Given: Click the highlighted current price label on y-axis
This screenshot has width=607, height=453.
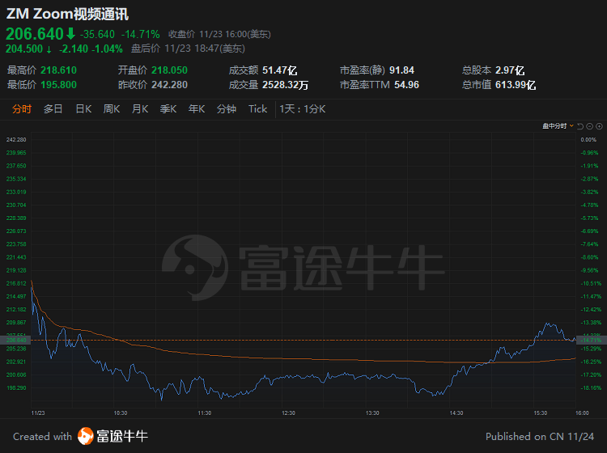Looking at the screenshot, I should click(16, 340).
